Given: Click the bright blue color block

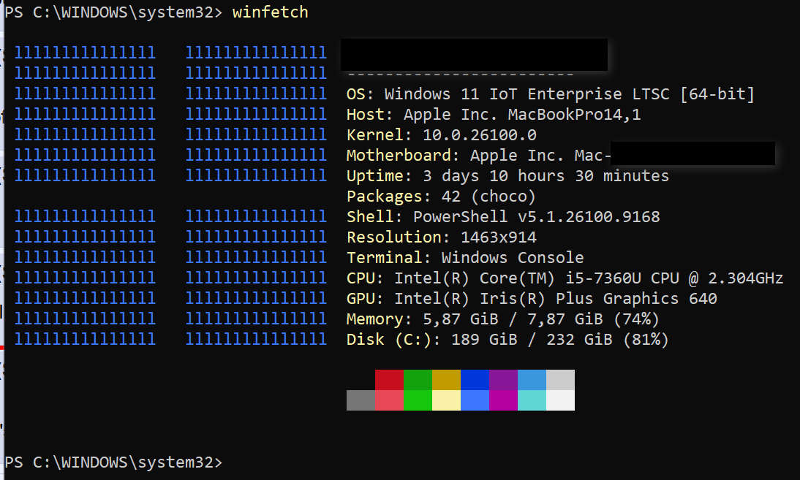Looking at the screenshot, I should click(475, 400).
